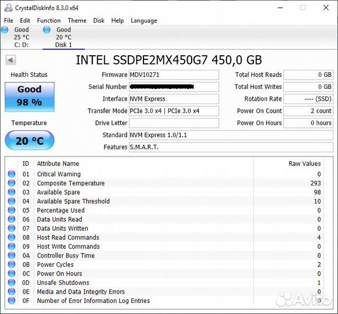Image resolution: width=338 pixels, height=314 pixels.
Task: Select the Media and Data Integrity Errors name
Action: [x=81, y=292]
